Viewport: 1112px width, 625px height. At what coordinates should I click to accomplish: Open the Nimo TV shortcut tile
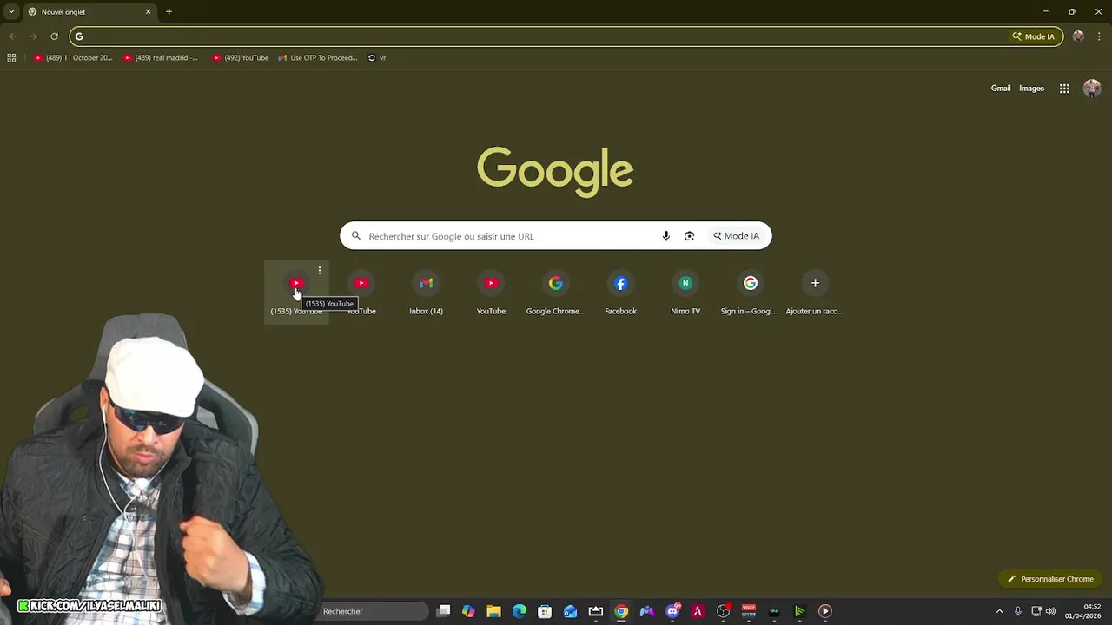pyautogui.click(x=685, y=293)
